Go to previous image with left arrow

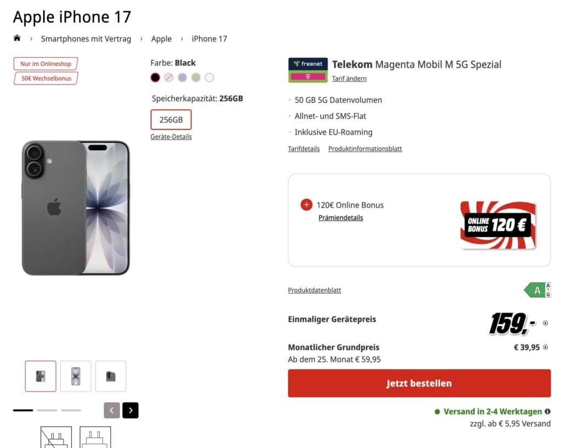click(112, 410)
